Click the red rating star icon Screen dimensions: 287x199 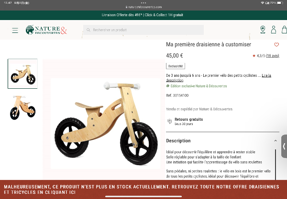point(254,56)
